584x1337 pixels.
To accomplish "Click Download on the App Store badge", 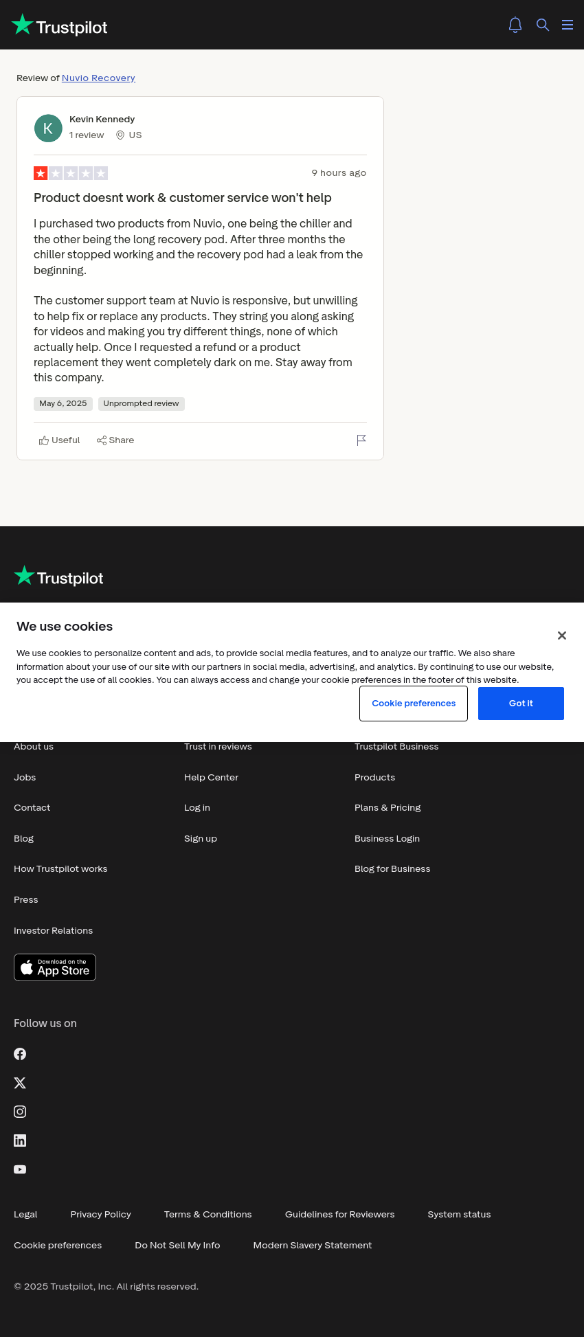I will [55, 967].
